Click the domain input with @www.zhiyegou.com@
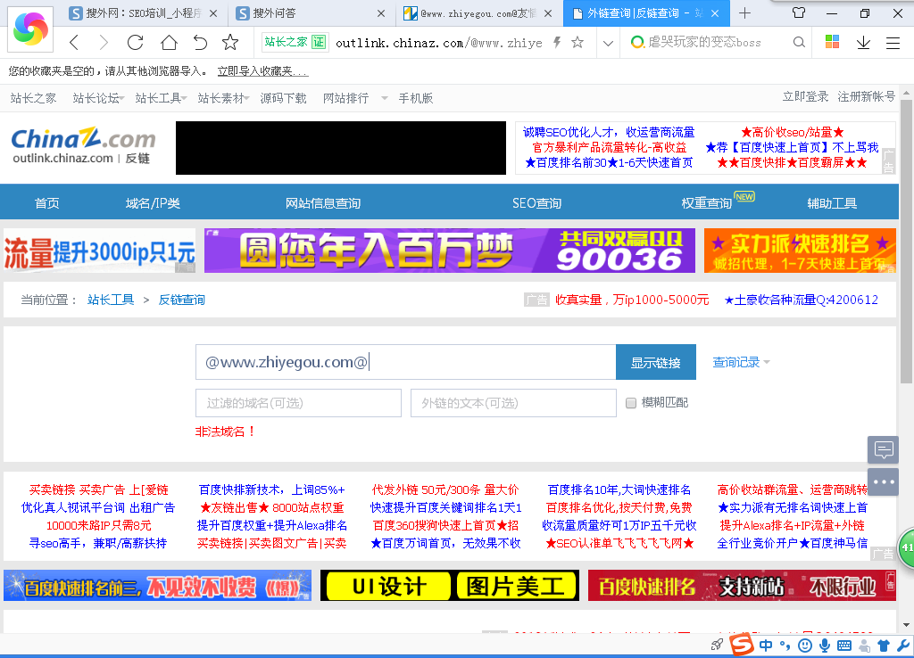The height and width of the screenshot is (658, 914). [x=406, y=362]
